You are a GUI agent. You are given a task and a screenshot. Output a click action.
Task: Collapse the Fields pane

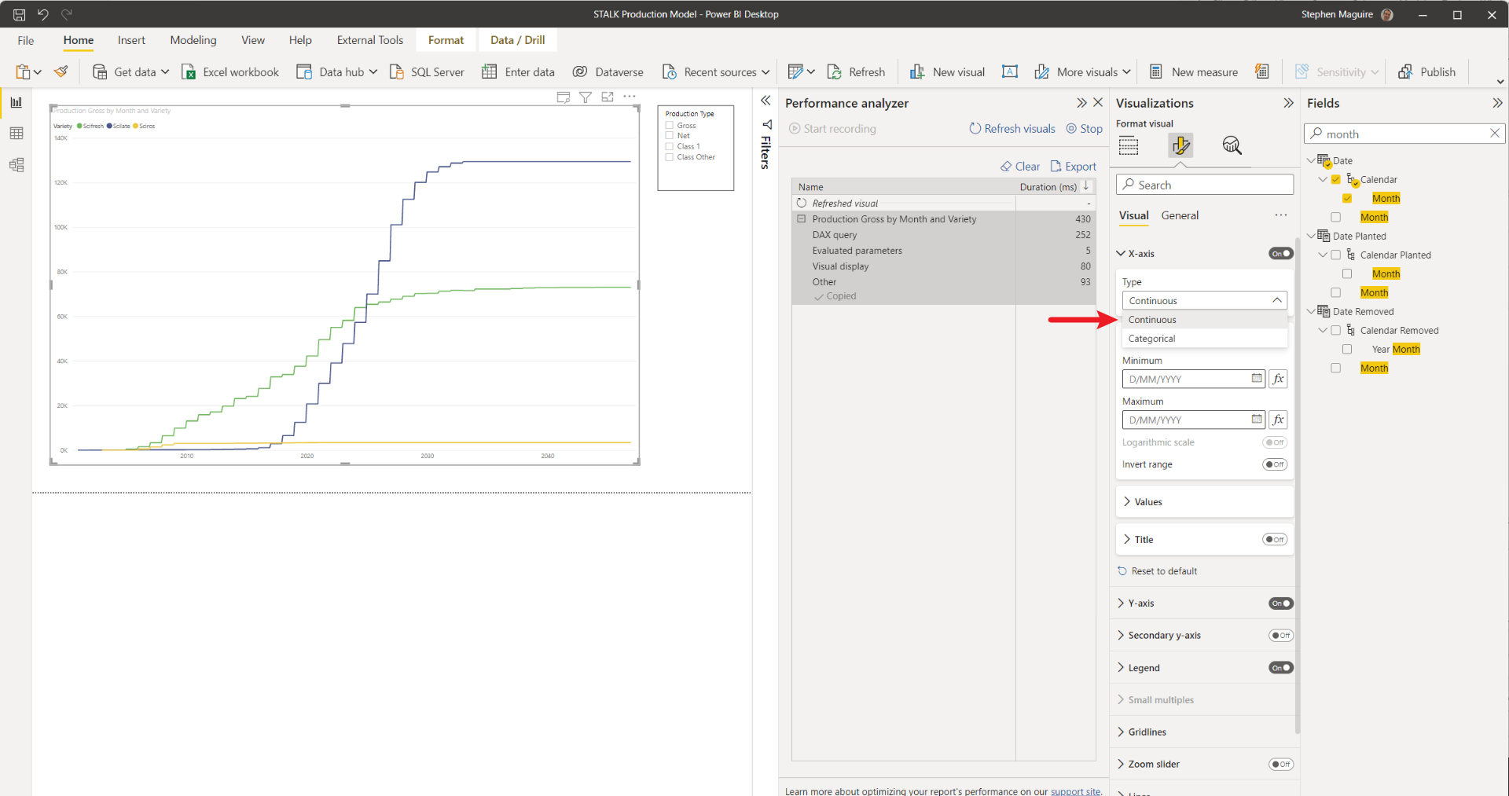[x=1497, y=103]
